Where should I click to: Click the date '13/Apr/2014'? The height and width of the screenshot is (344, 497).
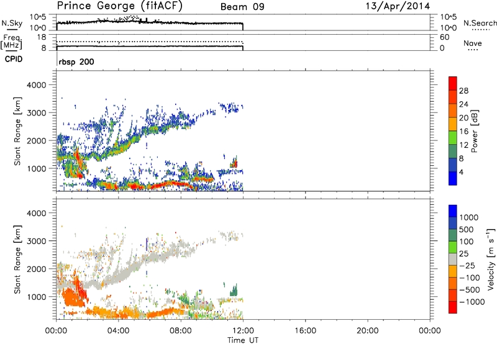point(398,6)
